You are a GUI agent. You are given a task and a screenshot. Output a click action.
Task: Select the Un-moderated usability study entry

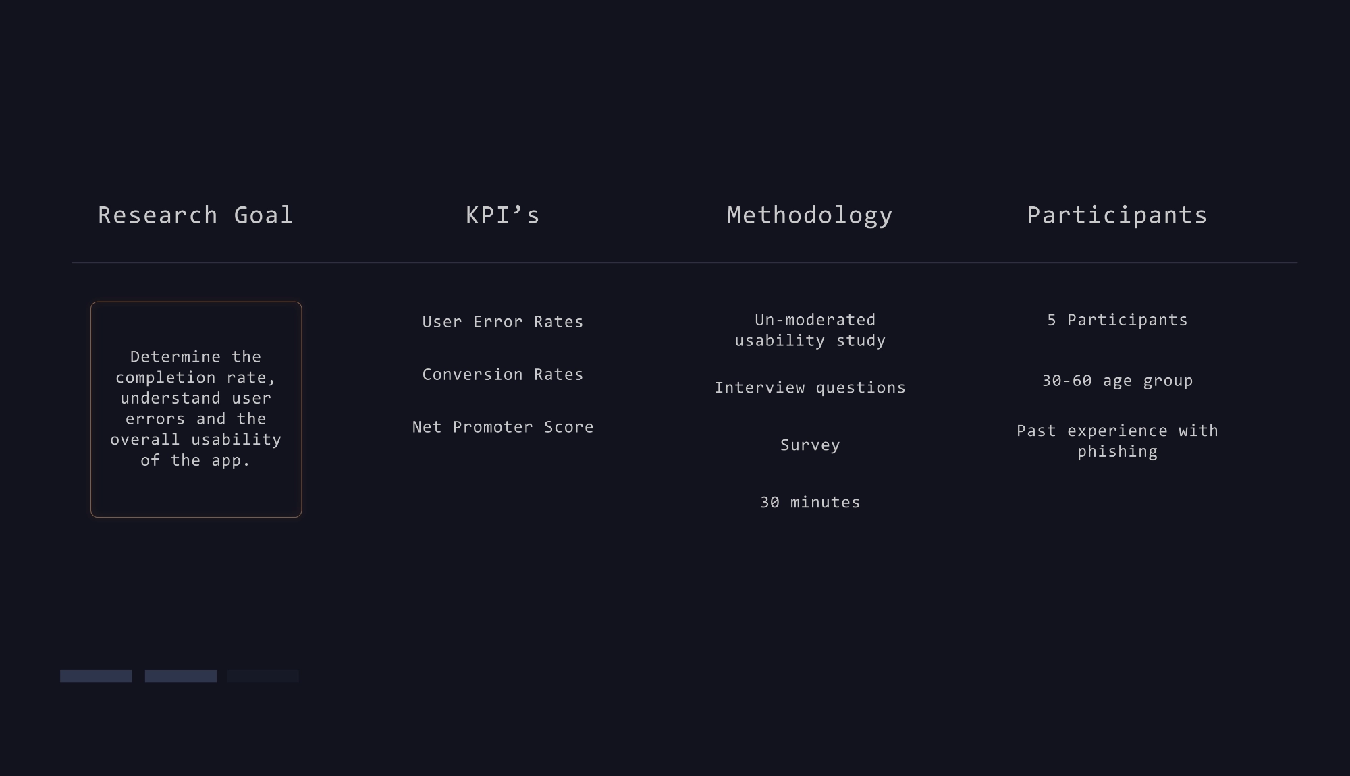(810, 330)
